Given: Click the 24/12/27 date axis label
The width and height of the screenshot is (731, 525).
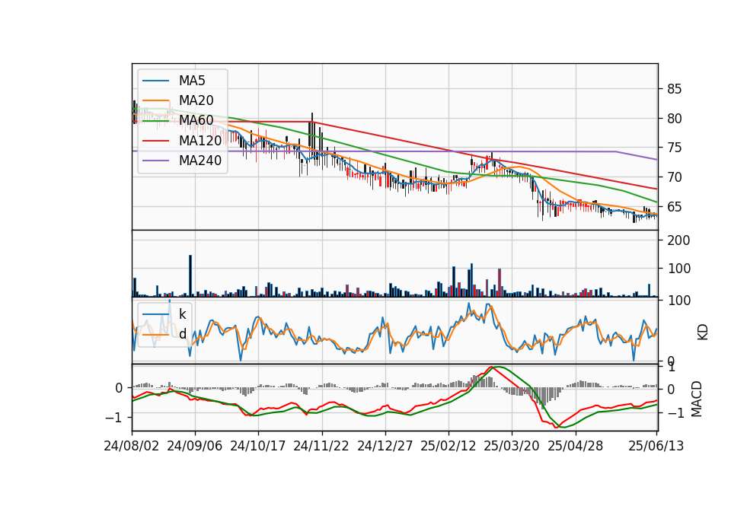Looking at the screenshot, I should coord(385,446).
